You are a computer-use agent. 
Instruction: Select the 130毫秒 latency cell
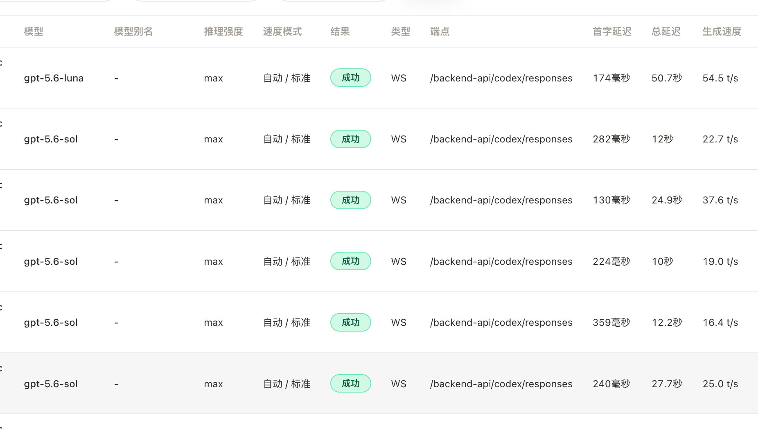point(611,200)
